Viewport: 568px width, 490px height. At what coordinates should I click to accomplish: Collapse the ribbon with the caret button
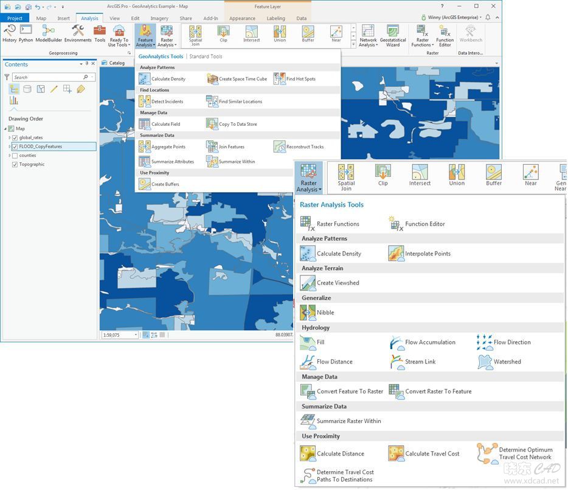pyautogui.click(x=497, y=17)
